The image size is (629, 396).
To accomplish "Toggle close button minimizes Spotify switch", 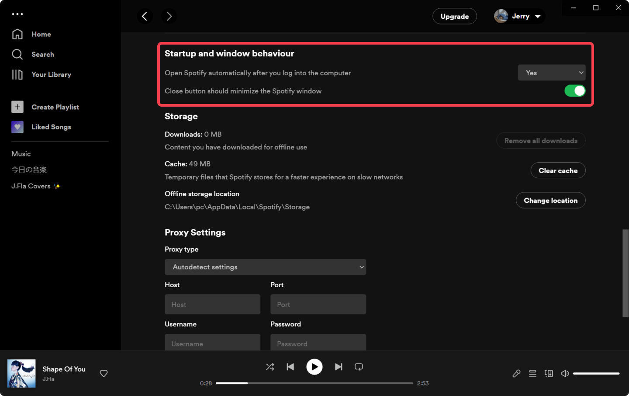I will click(575, 90).
